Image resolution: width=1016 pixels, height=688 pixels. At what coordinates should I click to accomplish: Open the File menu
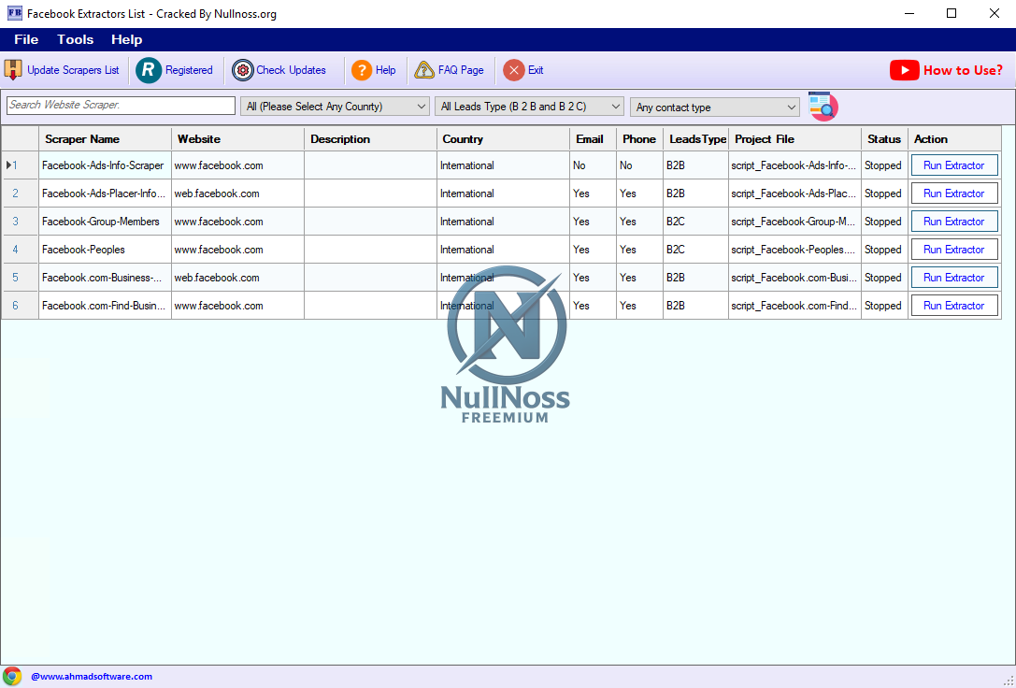[x=25, y=39]
